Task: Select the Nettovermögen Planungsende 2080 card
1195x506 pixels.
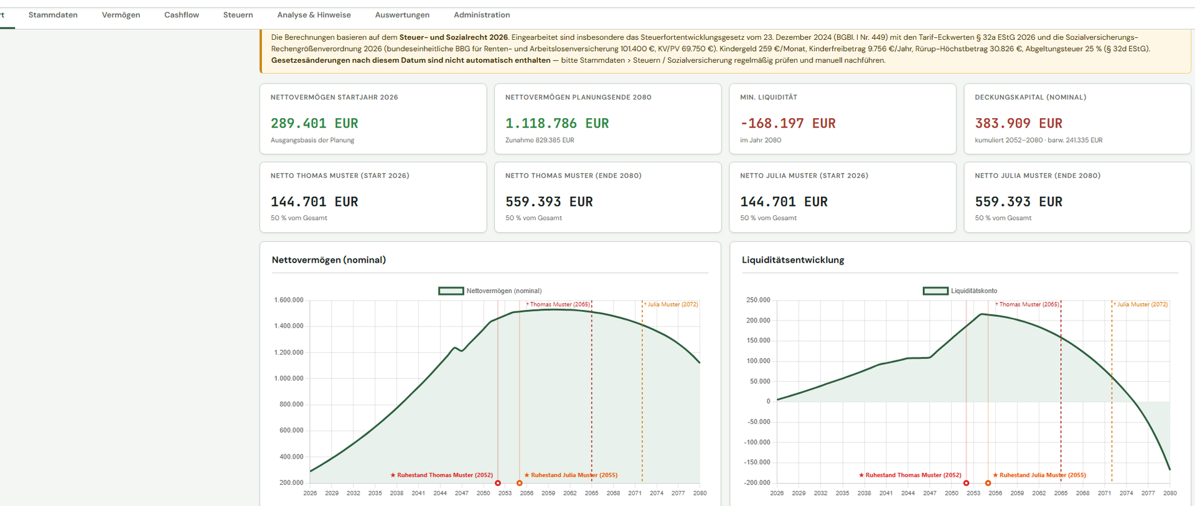Action: pyautogui.click(x=607, y=119)
